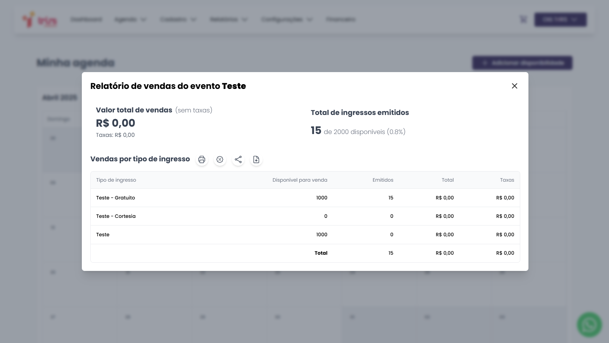Image resolution: width=609 pixels, height=343 pixels.
Task: Select the Teste - Cortesia row
Action: click(x=116, y=216)
